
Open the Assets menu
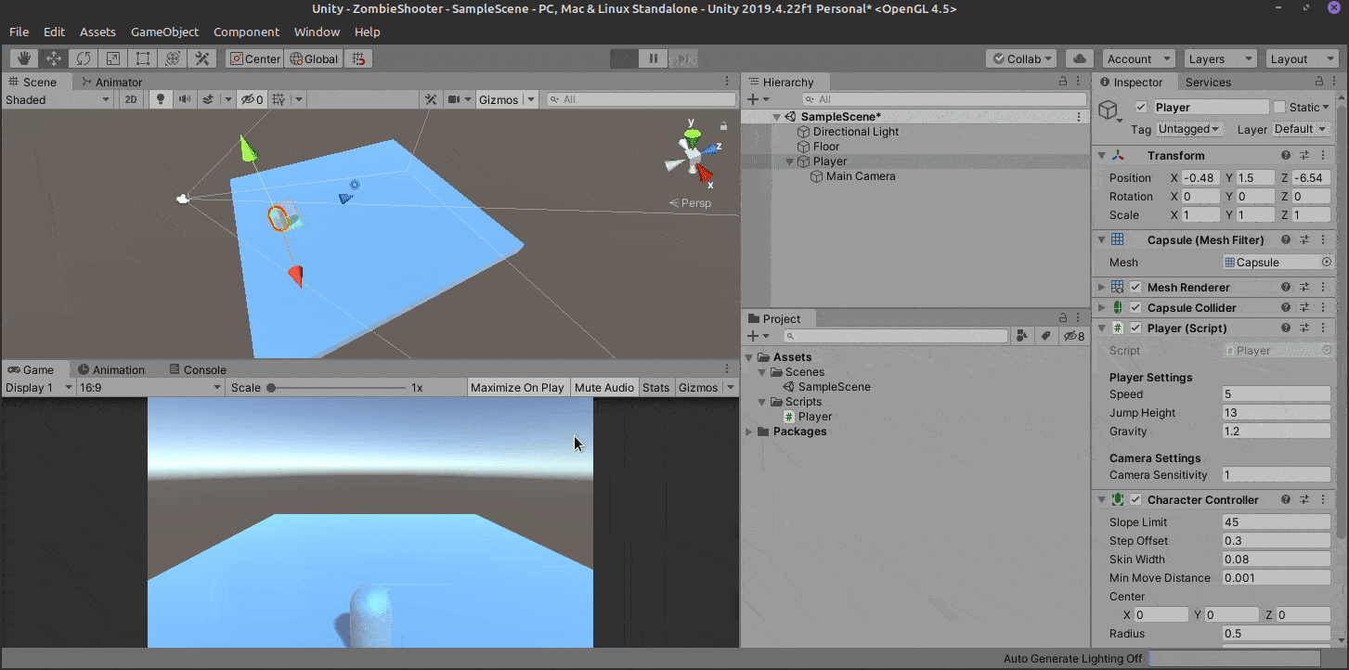point(97,32)
